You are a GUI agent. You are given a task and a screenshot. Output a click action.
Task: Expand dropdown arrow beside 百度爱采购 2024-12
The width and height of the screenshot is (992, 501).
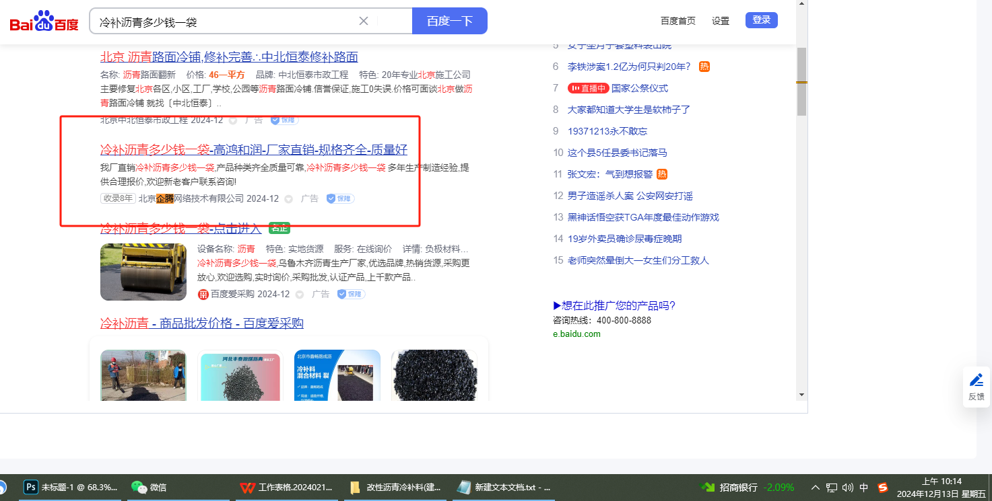coord(300,295)
